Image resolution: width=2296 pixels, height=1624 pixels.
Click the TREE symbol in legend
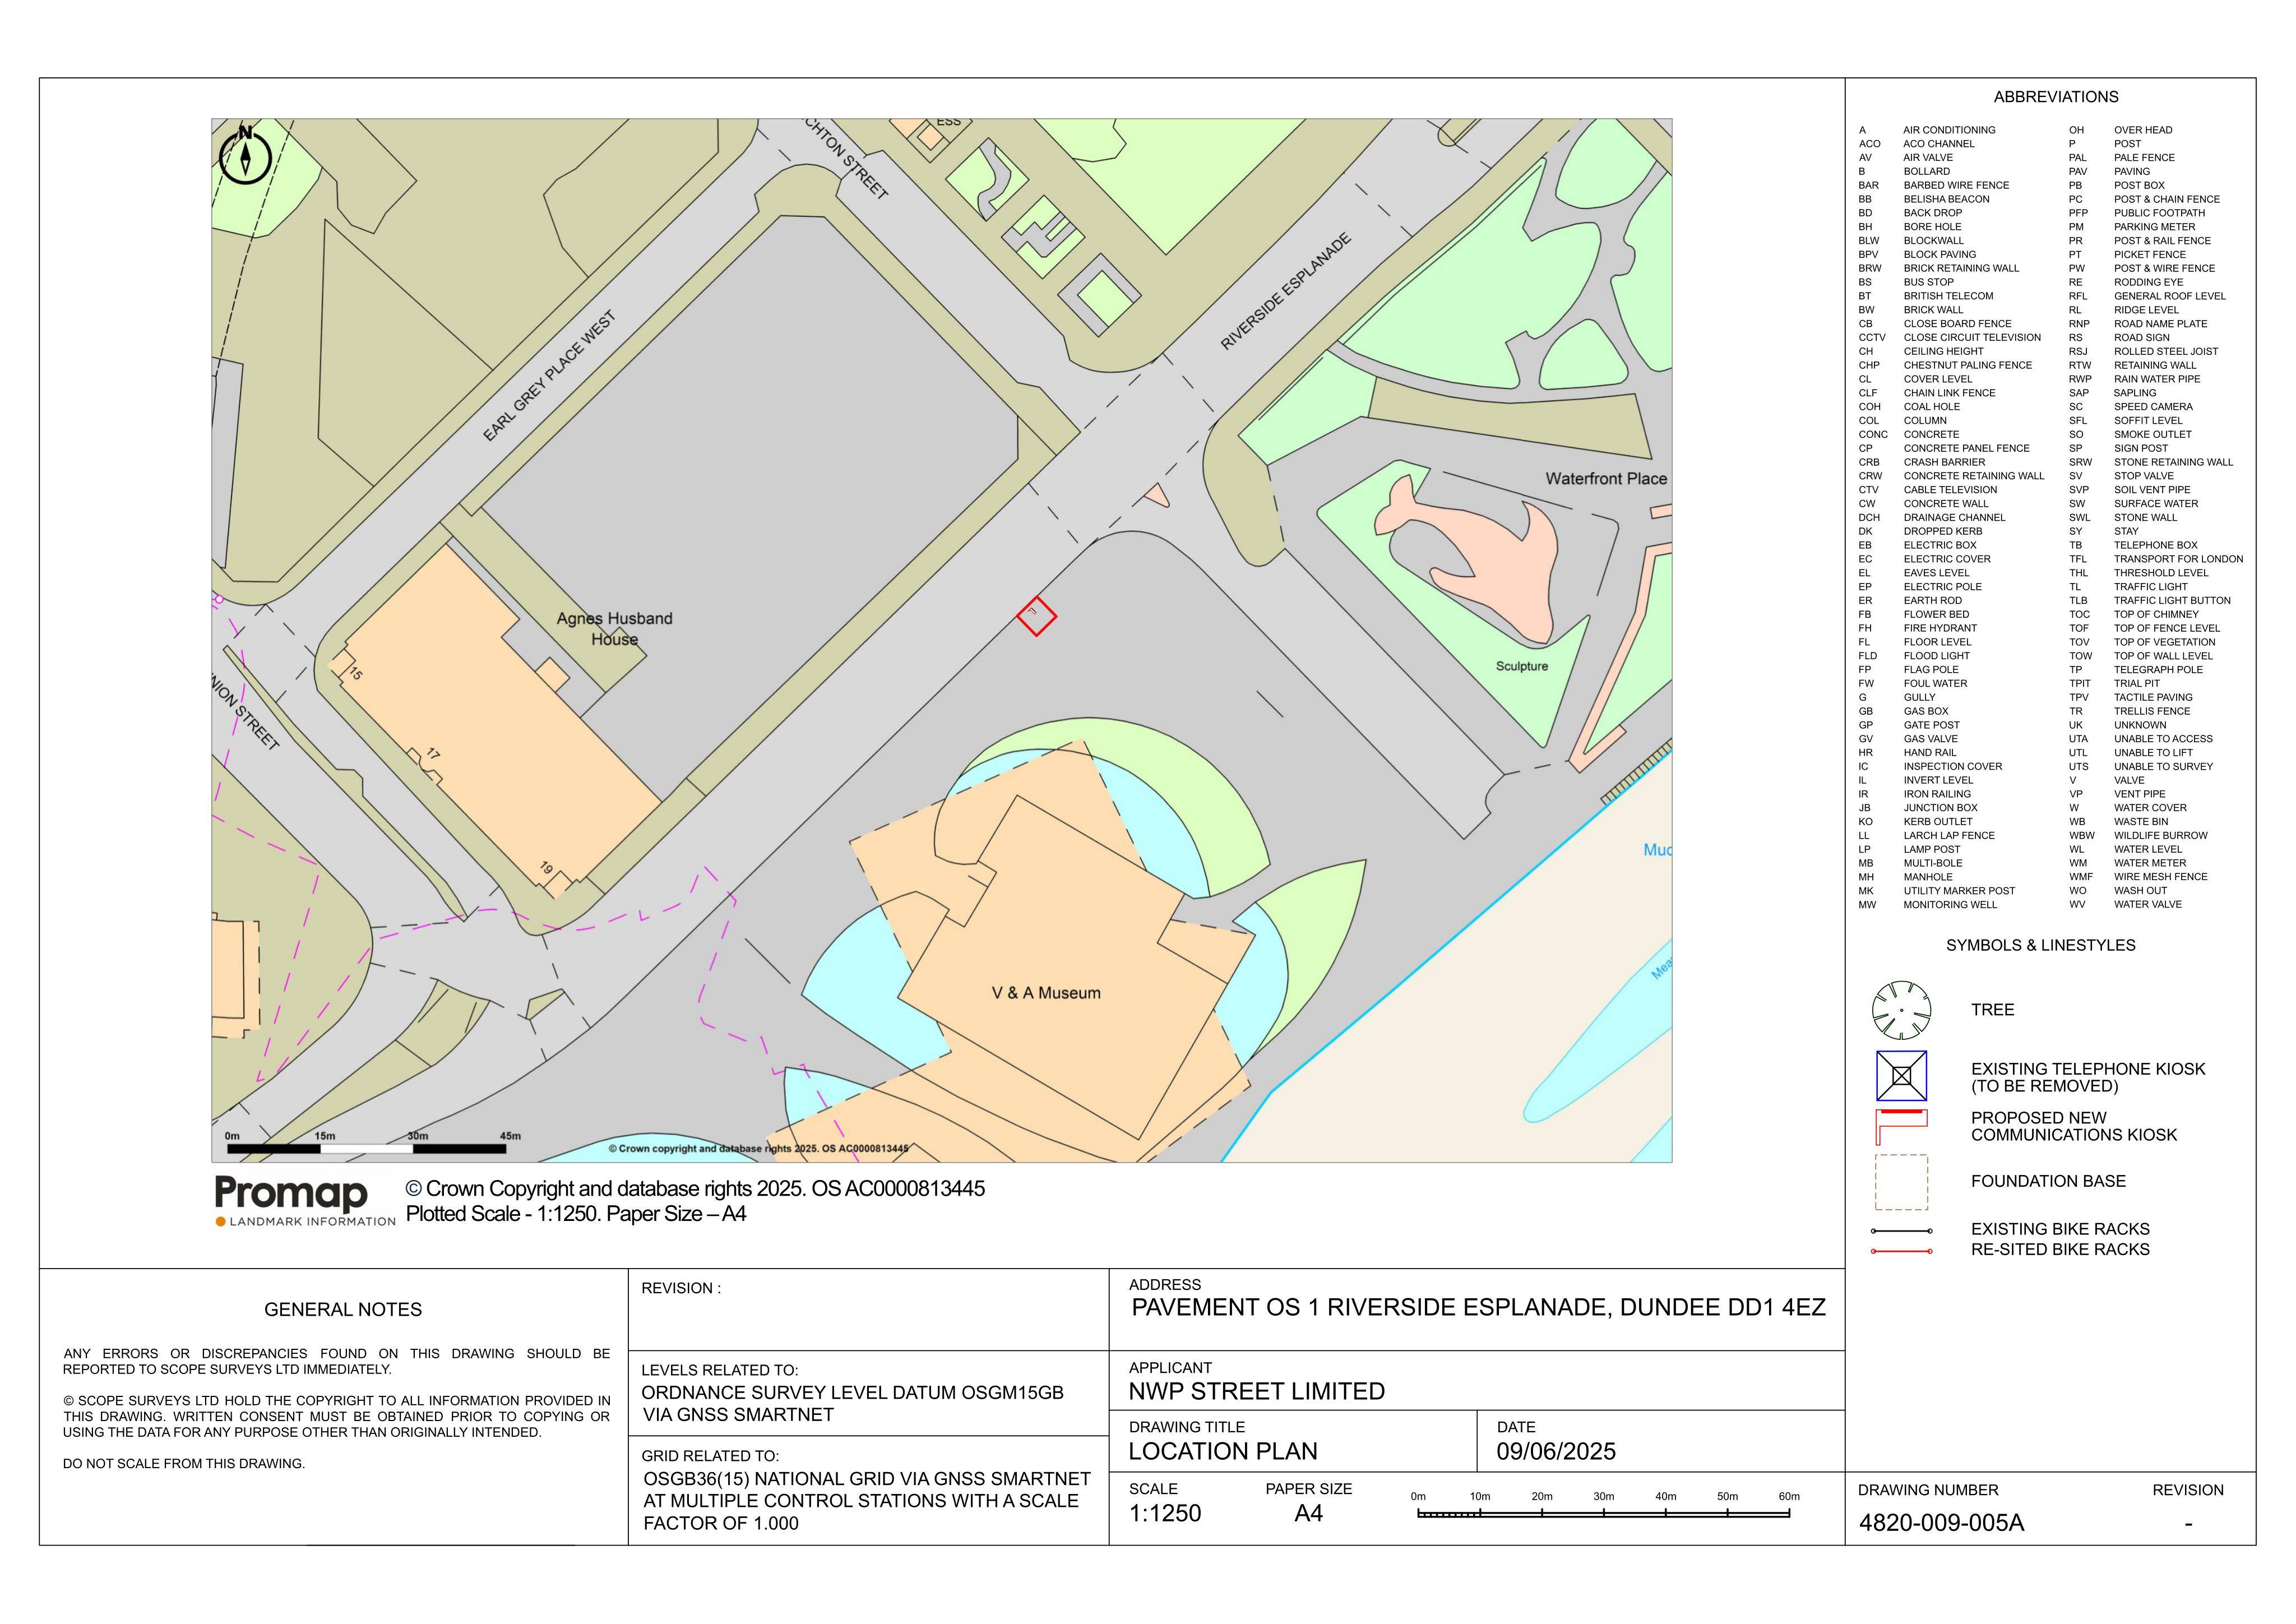(1901, 1010)
